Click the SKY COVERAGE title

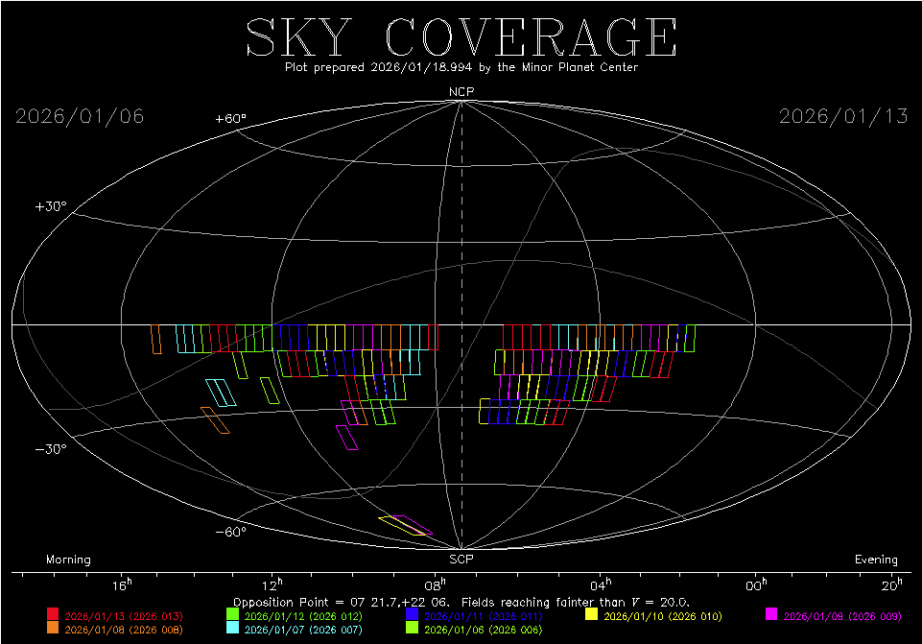[461, 36]
